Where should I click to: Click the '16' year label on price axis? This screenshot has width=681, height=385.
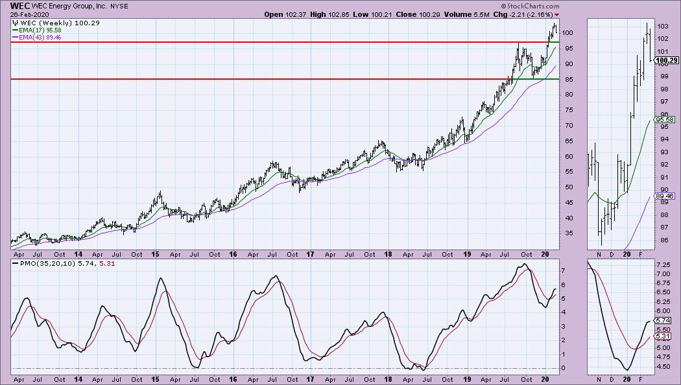tap(233, 254)
